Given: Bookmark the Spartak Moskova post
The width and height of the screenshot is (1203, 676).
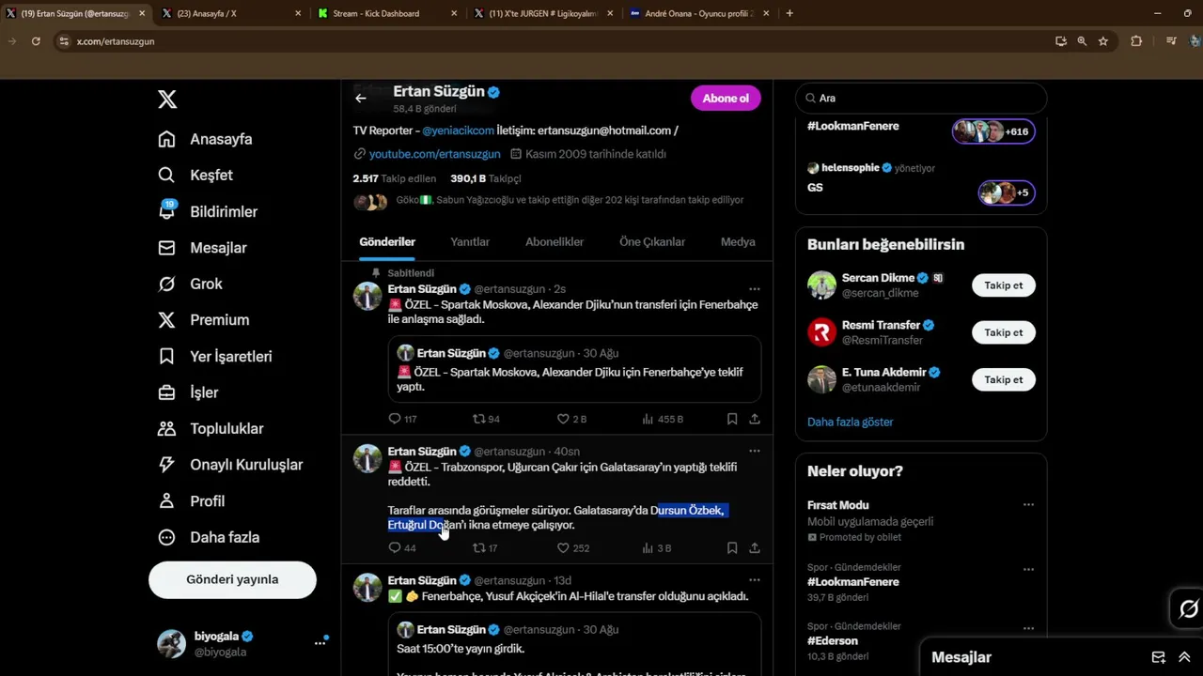Looking at the screenshot, I should click(732, 419).
